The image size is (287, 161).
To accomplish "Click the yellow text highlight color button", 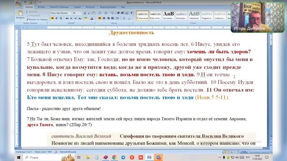I will click(86, 18).
